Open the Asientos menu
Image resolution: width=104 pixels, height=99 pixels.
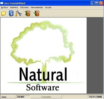[x=14, y=7]
